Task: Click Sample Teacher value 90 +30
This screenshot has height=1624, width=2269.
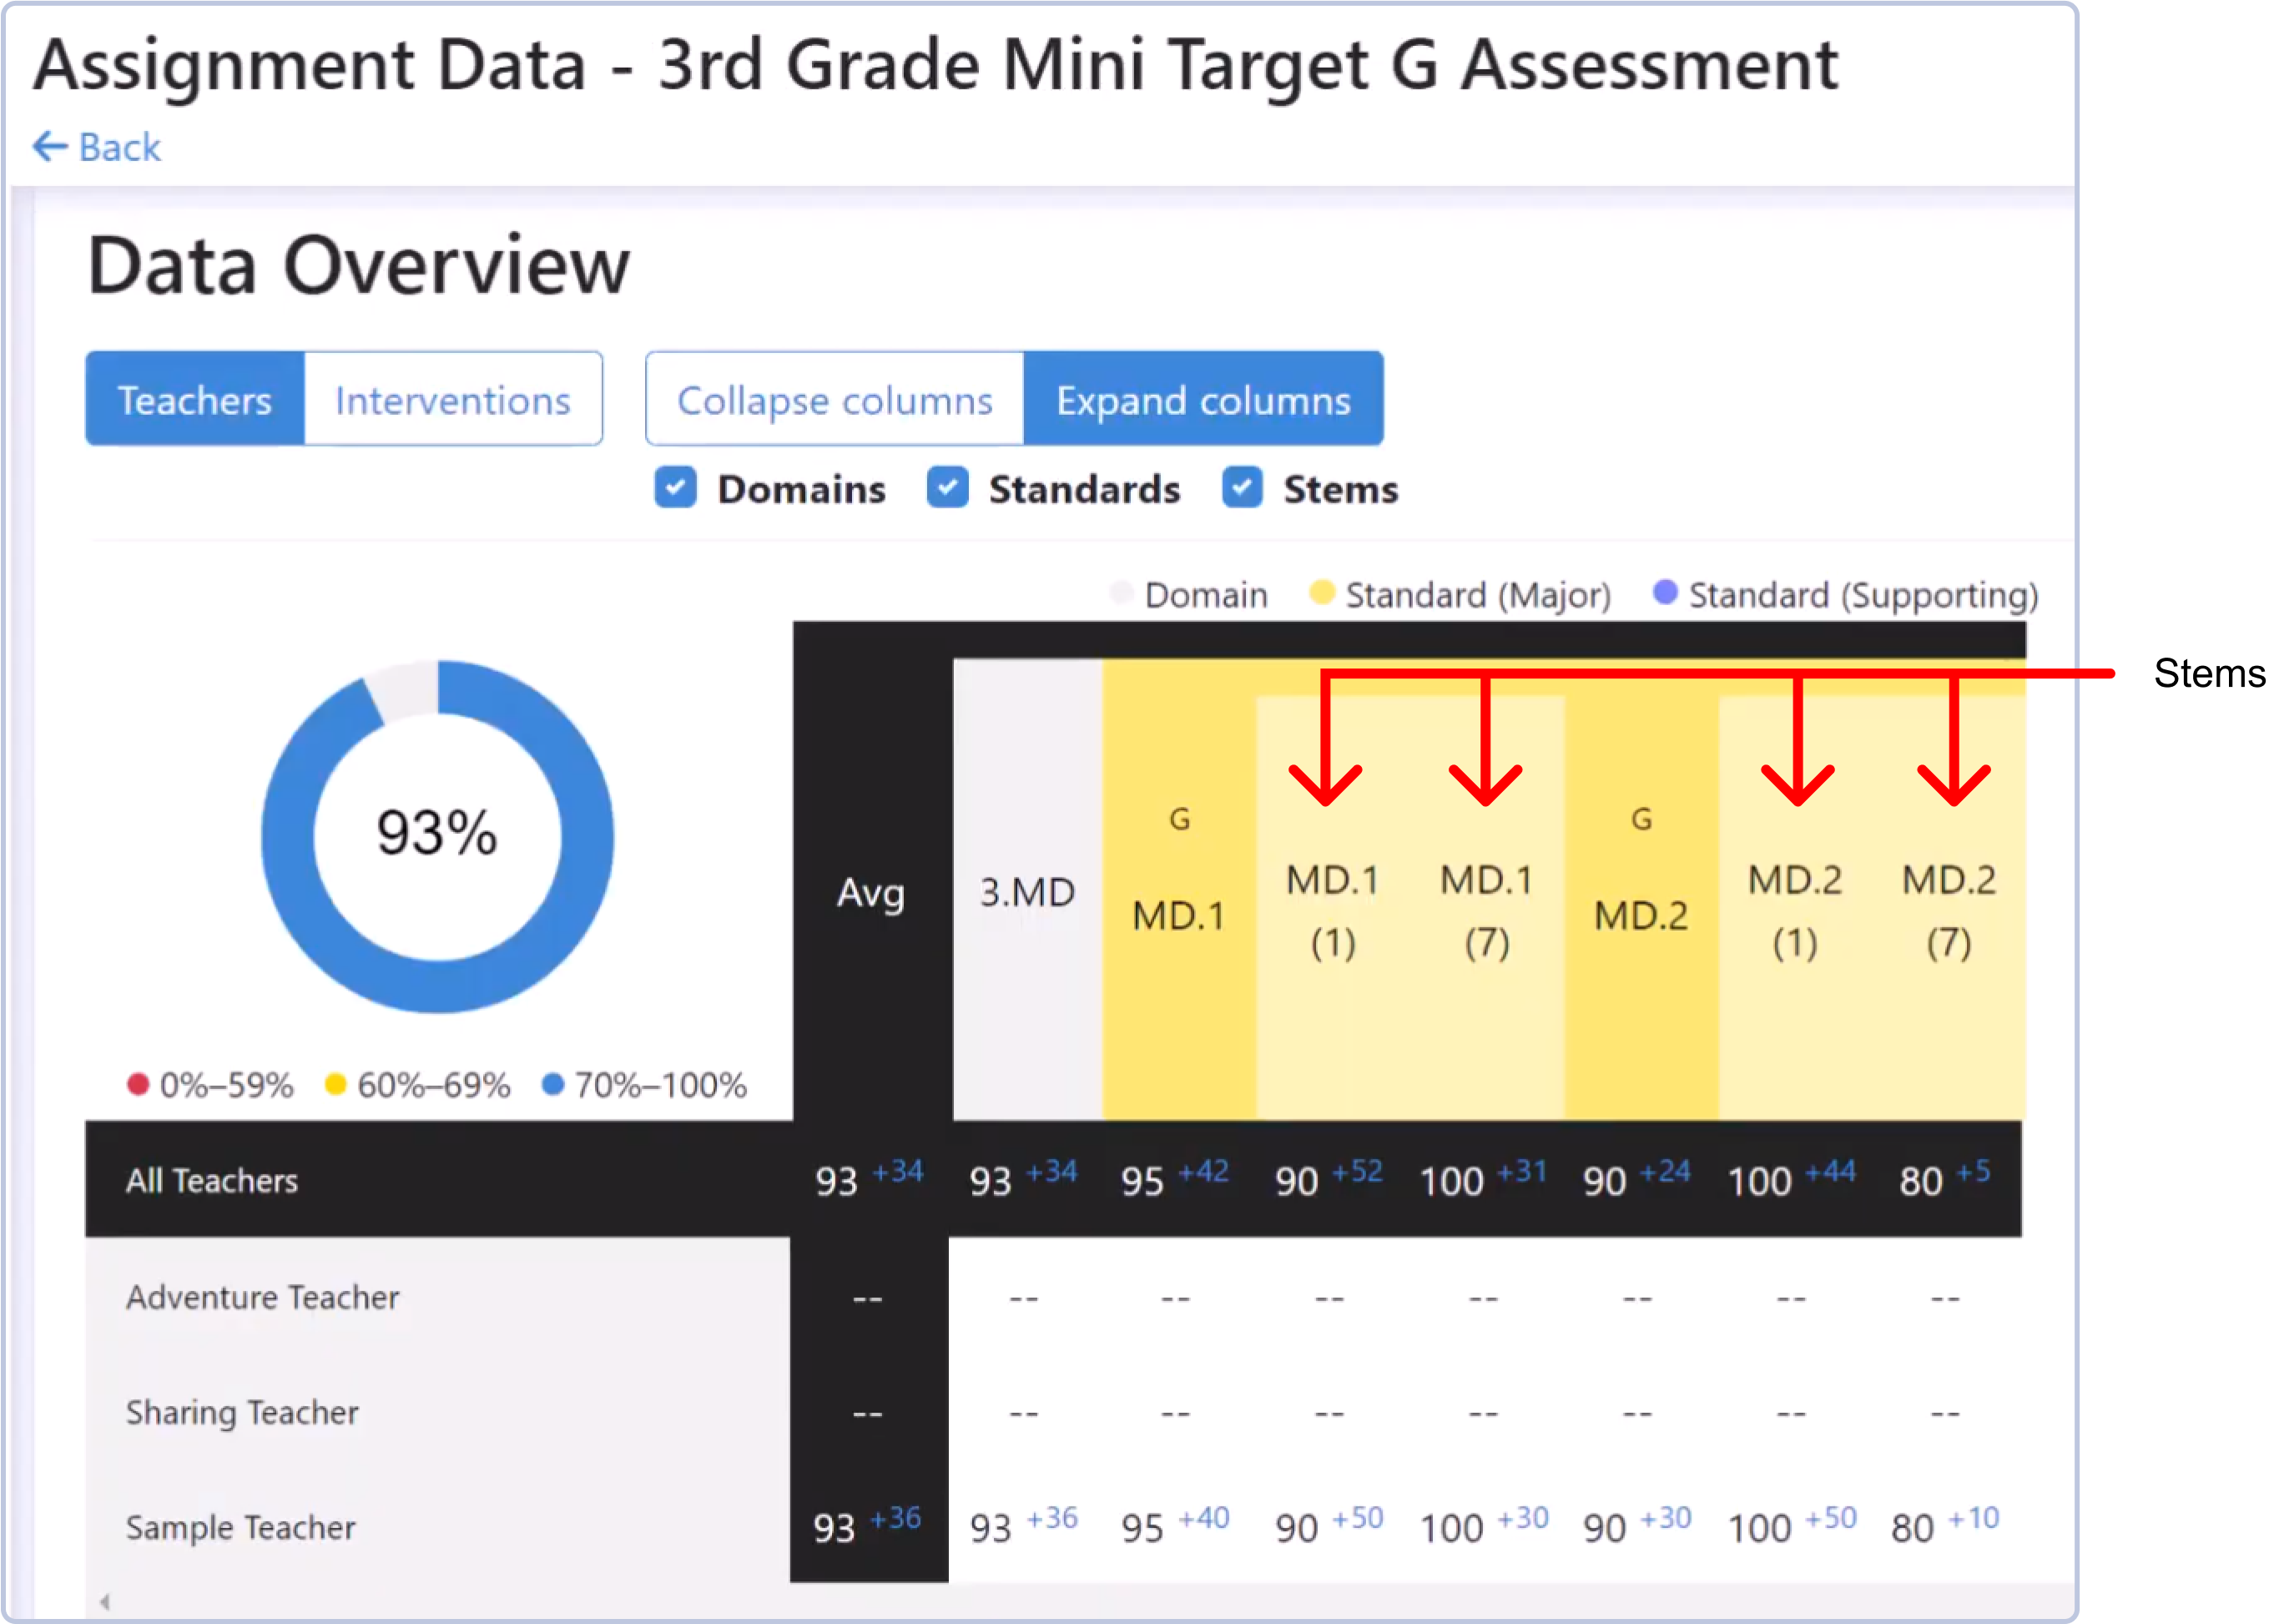Action: coord(1637,1526)
